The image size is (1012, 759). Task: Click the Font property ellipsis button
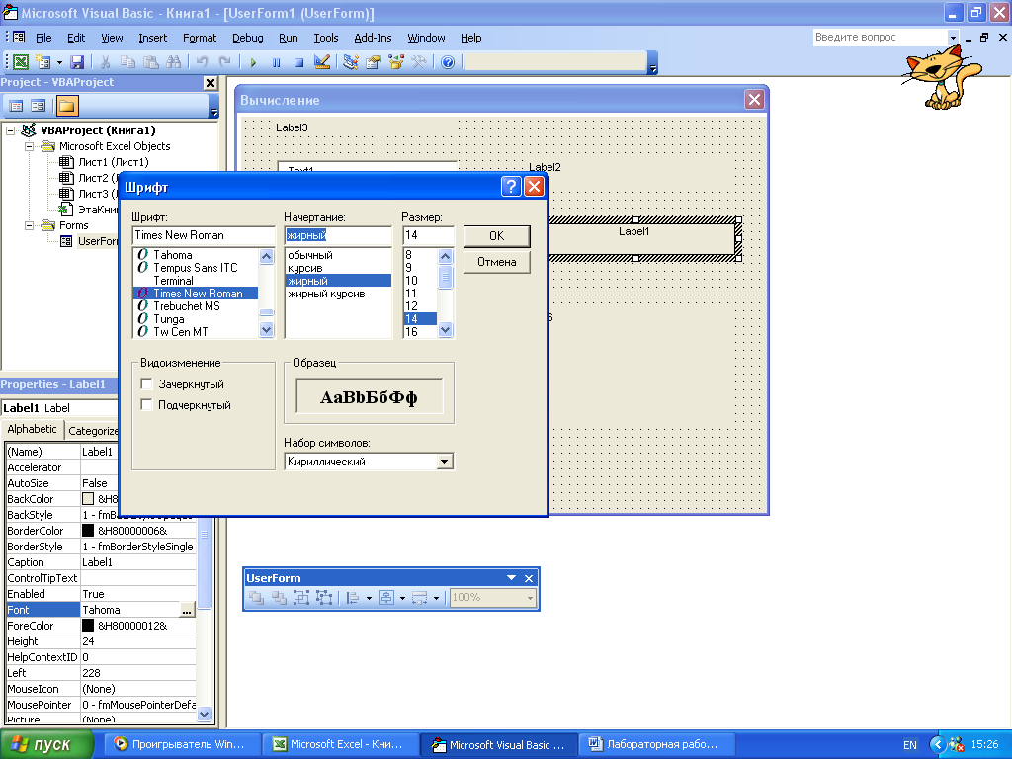187,610
